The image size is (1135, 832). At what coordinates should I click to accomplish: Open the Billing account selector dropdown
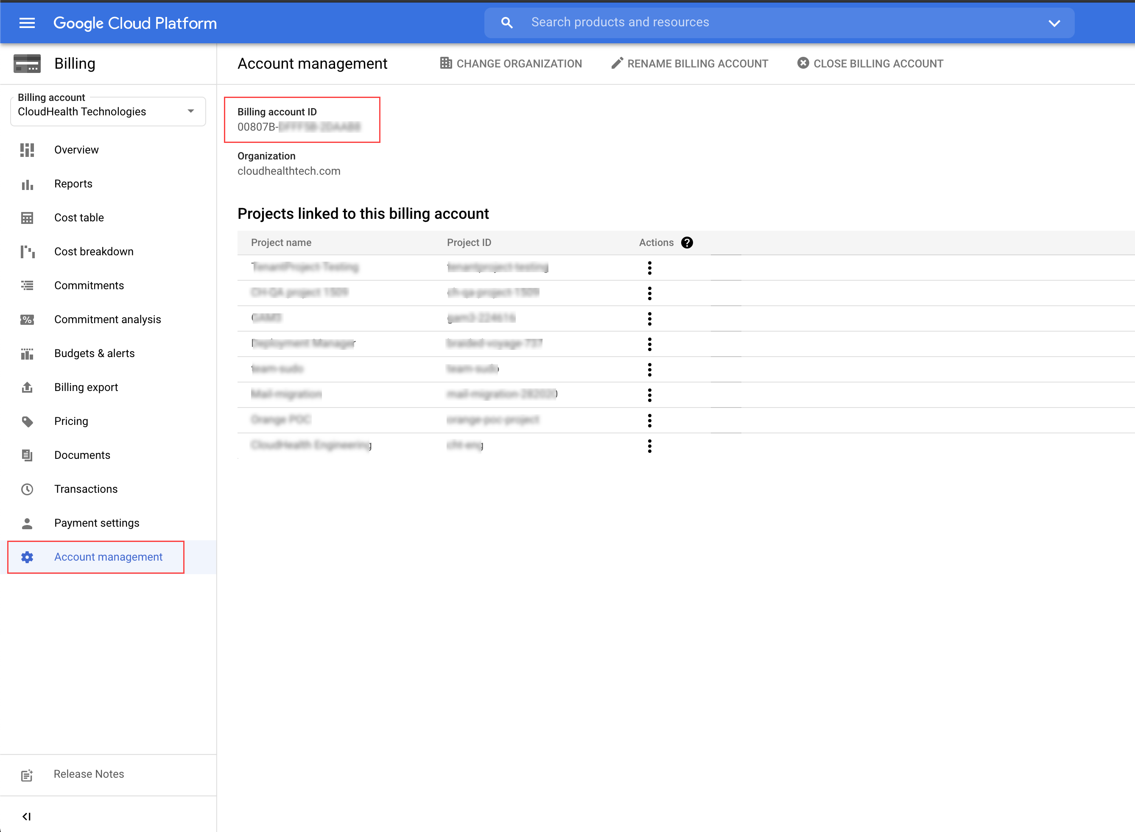pos(190,110)
